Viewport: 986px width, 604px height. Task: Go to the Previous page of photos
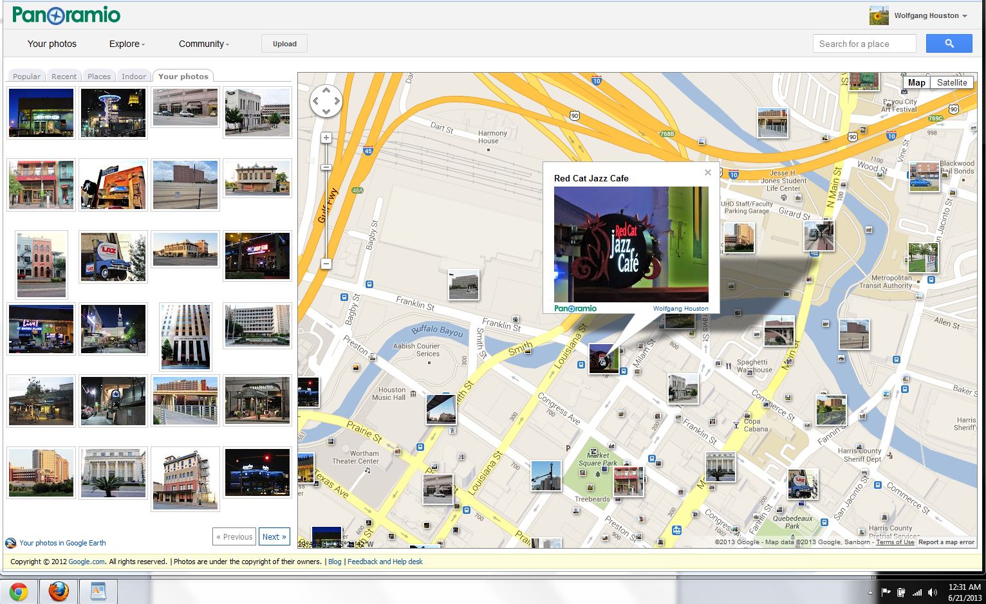pyautogui.click(x=234, y=536)
